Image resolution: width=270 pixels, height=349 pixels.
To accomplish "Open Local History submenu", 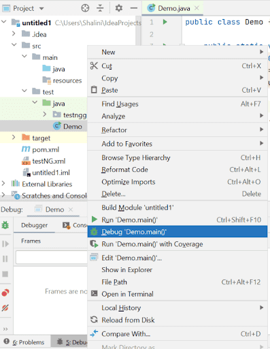I will click(178, 308).
